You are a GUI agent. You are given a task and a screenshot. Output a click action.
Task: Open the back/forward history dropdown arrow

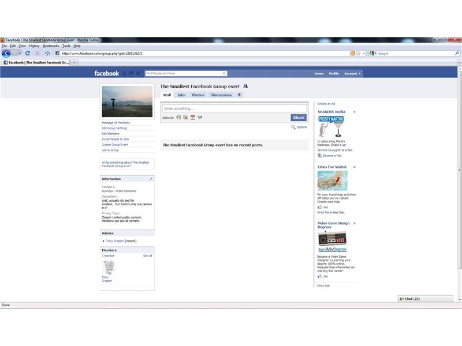(x=20, y=53)
